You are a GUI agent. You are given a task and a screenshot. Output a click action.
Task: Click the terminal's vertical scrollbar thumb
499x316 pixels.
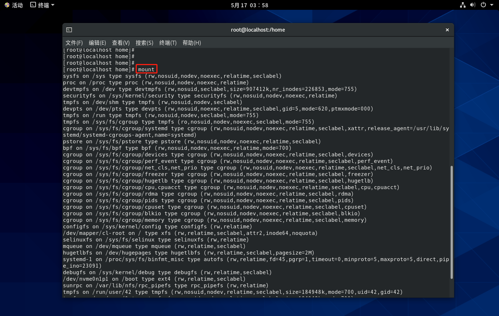[x=452, y=222]
